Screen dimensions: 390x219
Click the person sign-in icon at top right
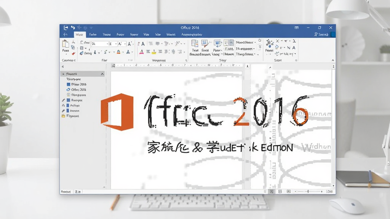tap(316, 34)
